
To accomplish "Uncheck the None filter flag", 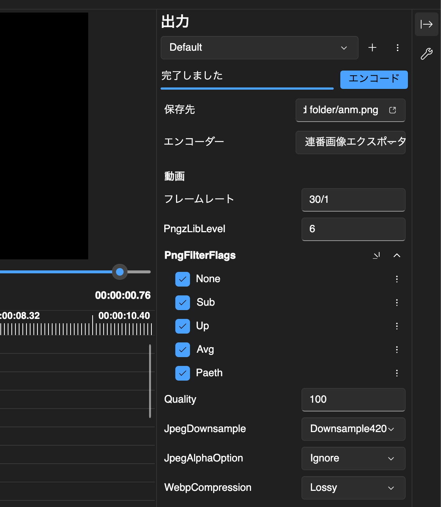I will 183,279.
